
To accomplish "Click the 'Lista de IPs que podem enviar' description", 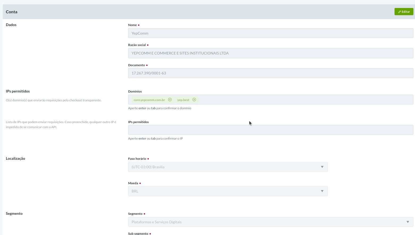I will (61, 124).
